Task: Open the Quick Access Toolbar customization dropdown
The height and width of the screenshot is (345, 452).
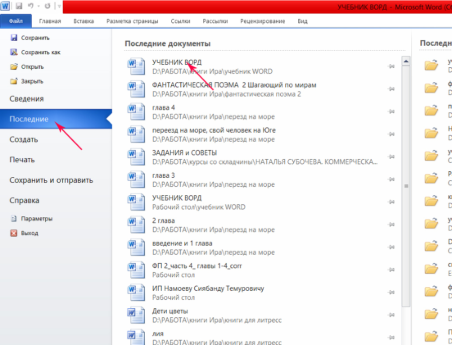Action: tap(59, 6)
